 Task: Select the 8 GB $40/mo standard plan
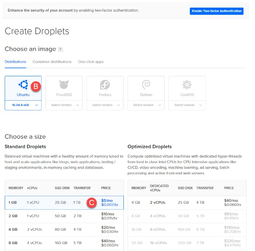[64, 243]
